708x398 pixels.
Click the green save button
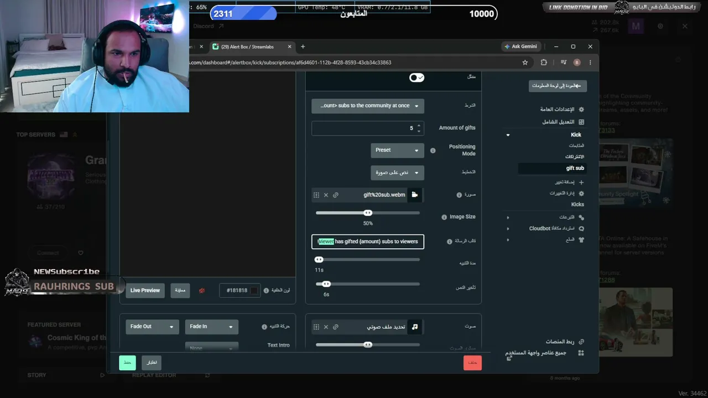[127, 363]
